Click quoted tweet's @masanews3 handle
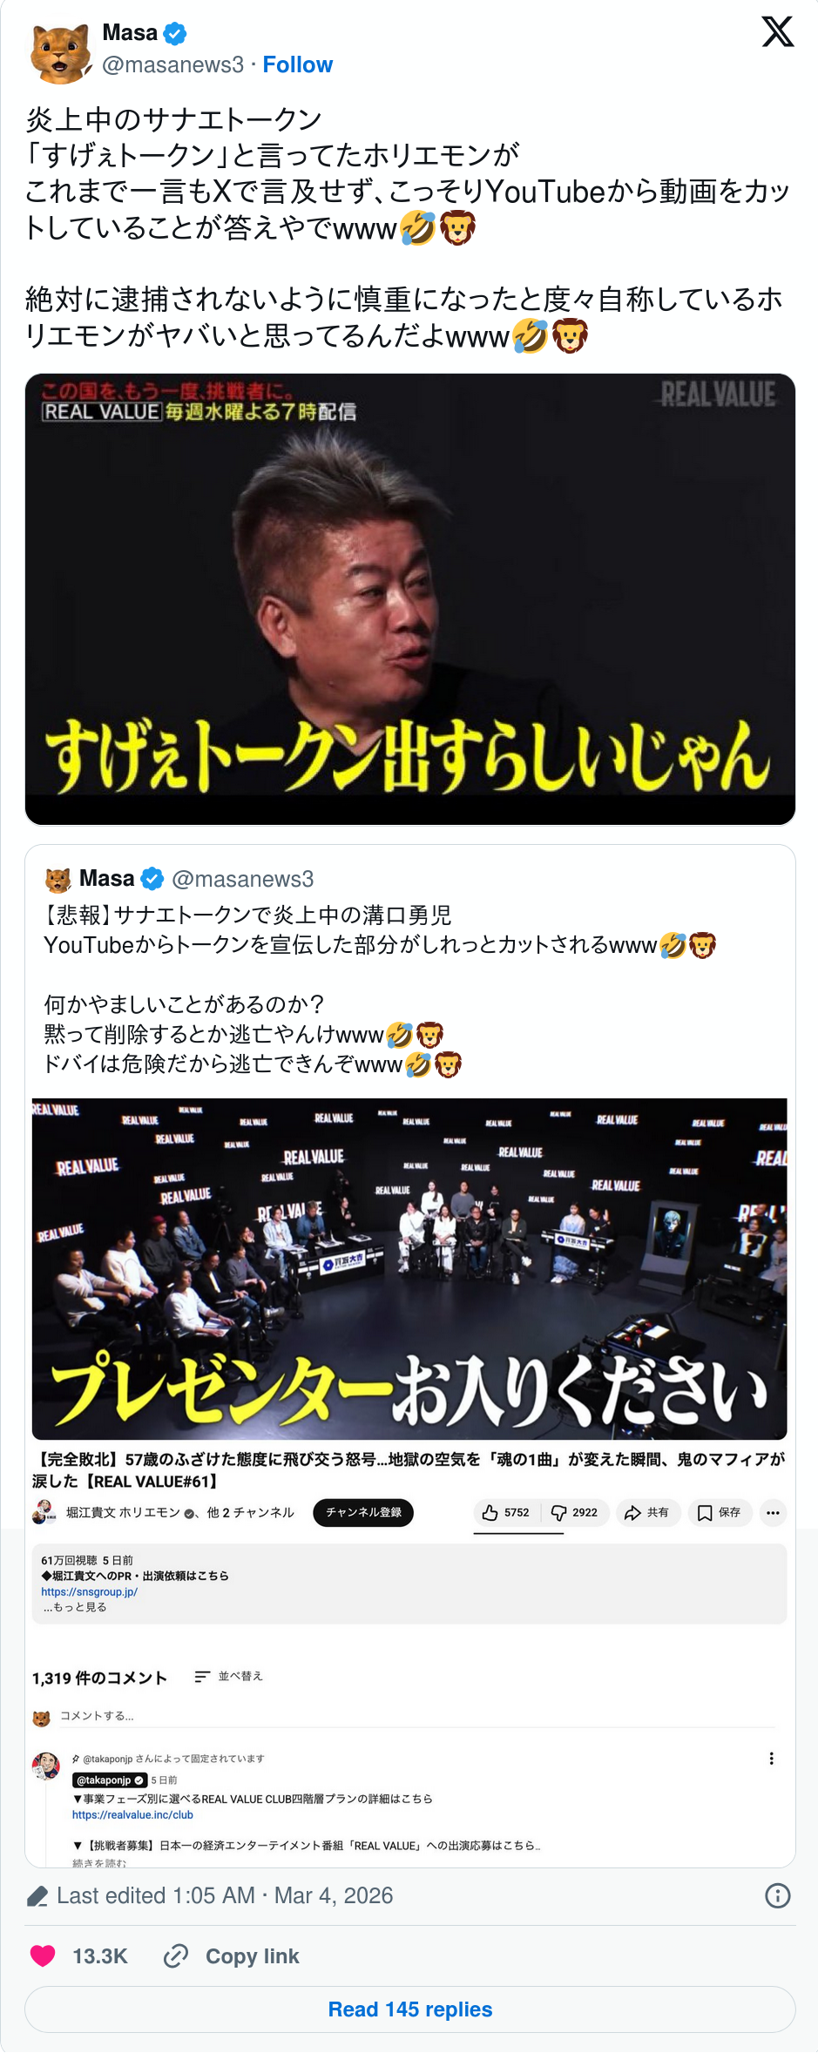The image size is (818, 2053). 243,880
